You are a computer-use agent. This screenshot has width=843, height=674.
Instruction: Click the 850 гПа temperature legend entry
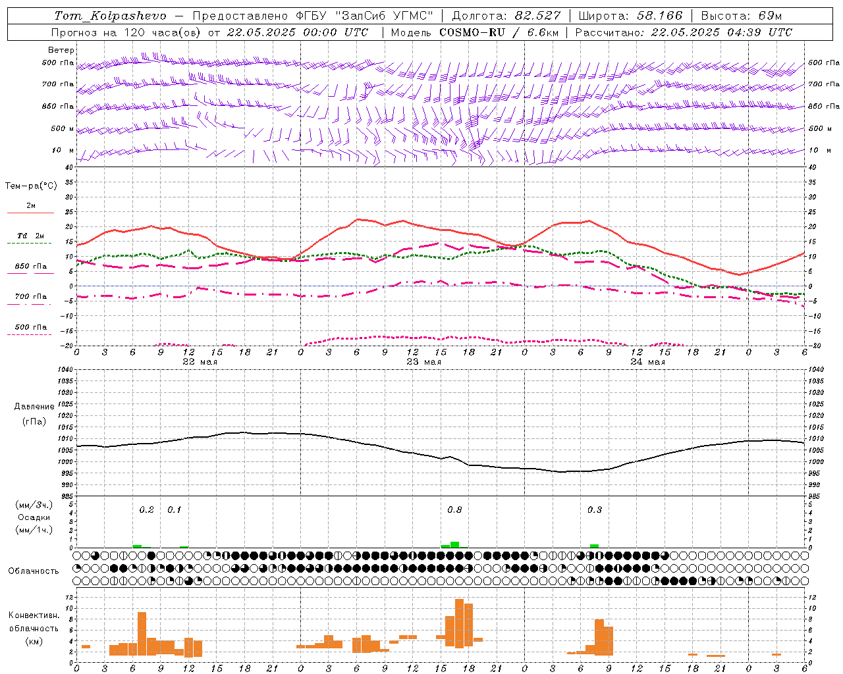[30, 267]
